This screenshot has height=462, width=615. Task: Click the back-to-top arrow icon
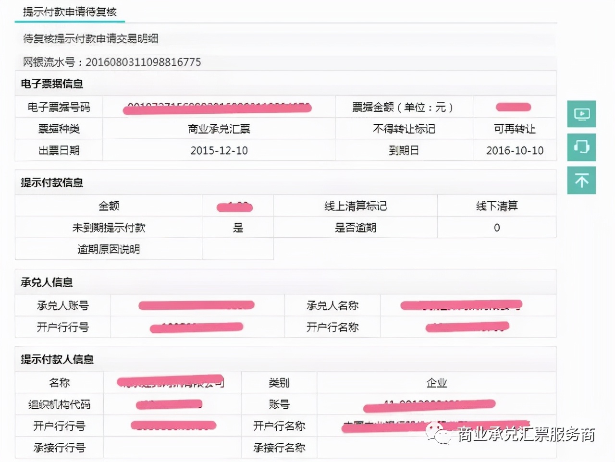click(581, 180)
